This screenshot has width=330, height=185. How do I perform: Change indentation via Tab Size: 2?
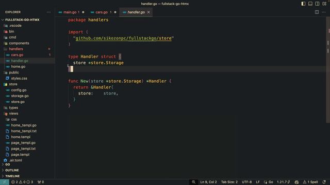(x=229, y=182)
